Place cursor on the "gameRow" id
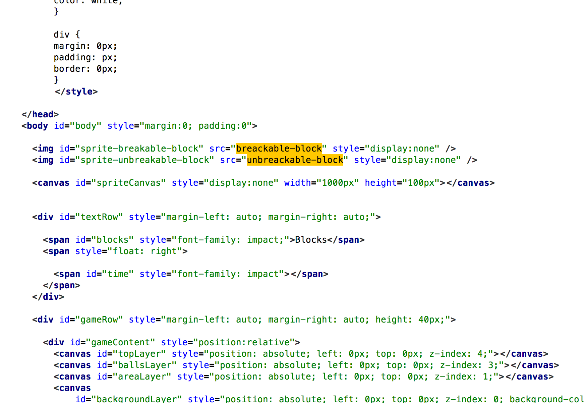Screen dimensions: 584x403 point(99,320)
